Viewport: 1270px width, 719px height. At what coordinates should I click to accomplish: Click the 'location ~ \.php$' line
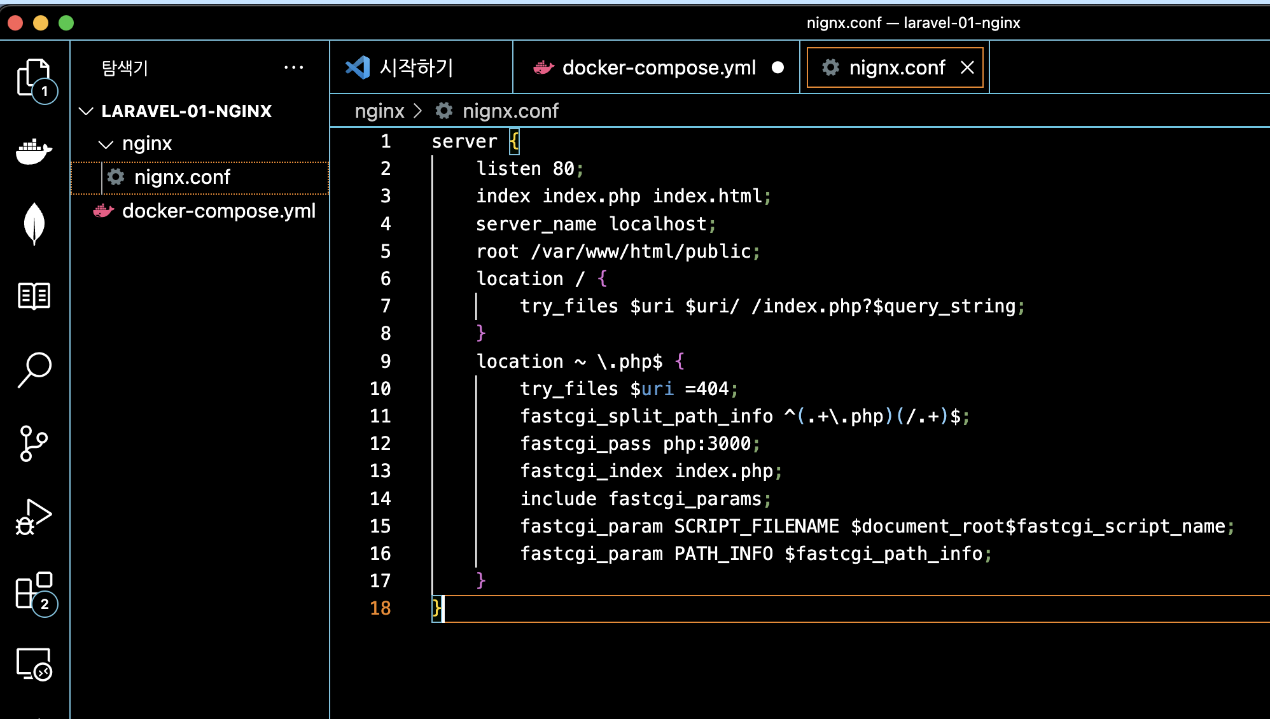580,361
